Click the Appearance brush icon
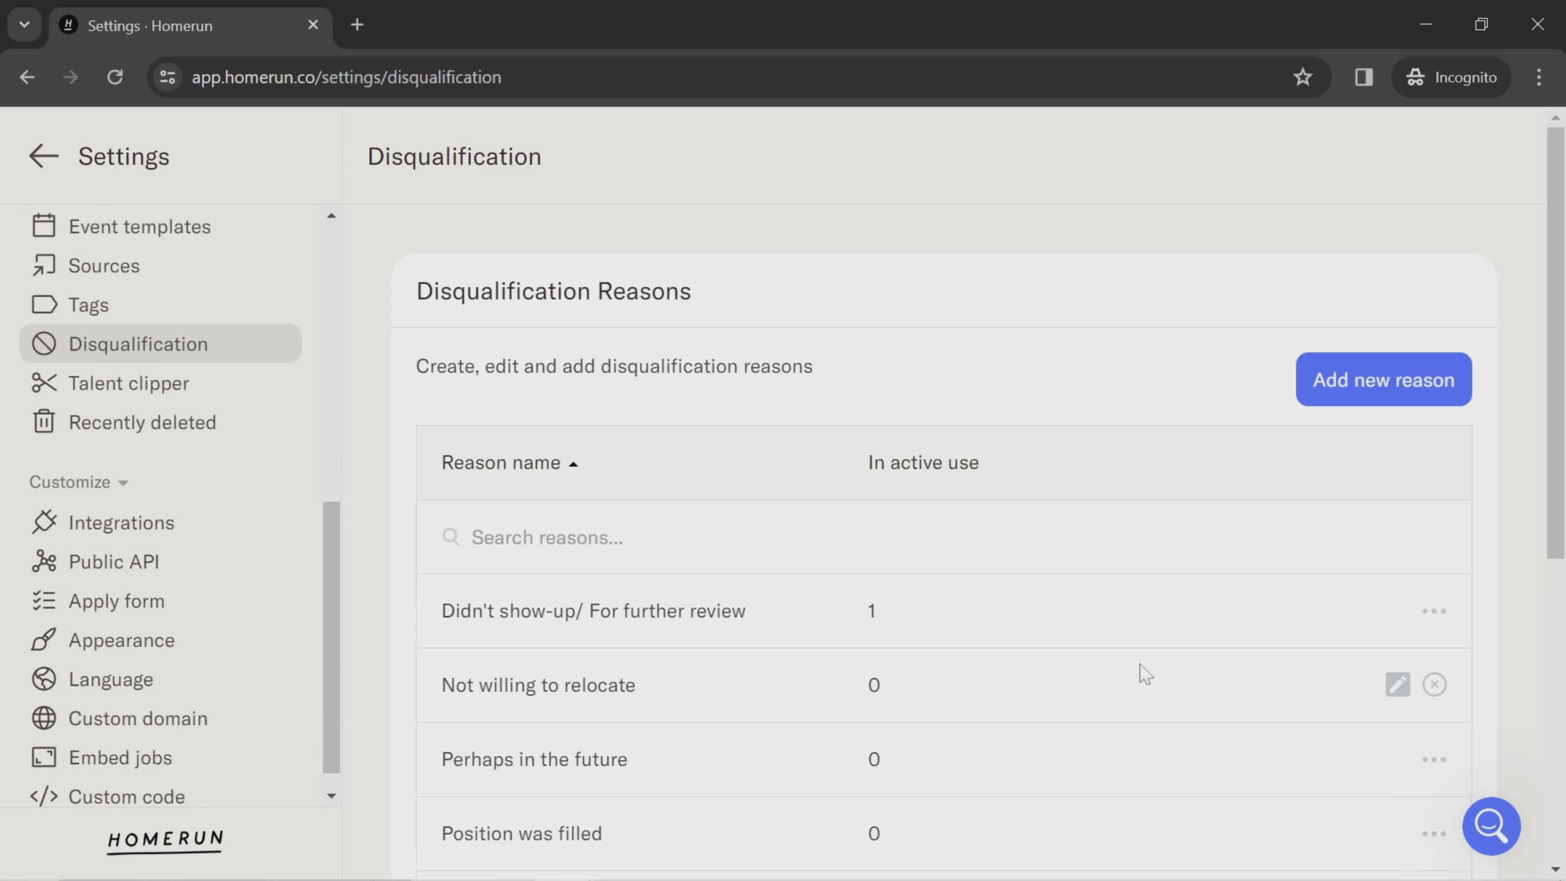 click(x=44, y=640)
